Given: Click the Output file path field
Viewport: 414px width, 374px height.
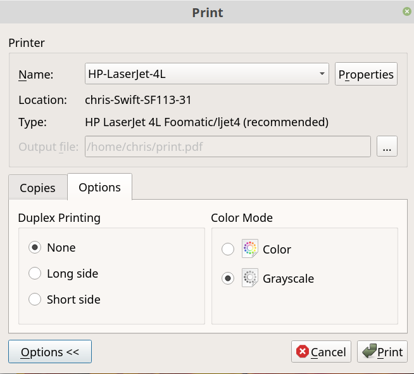Looking at the screenshot, I should point(227,147).
